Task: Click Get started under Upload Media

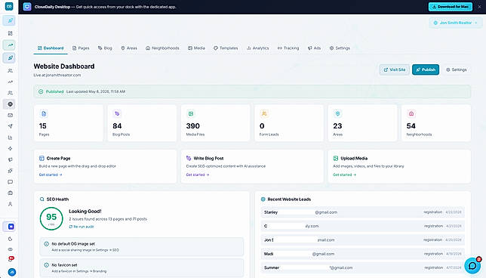Action: tap(345, 175)
